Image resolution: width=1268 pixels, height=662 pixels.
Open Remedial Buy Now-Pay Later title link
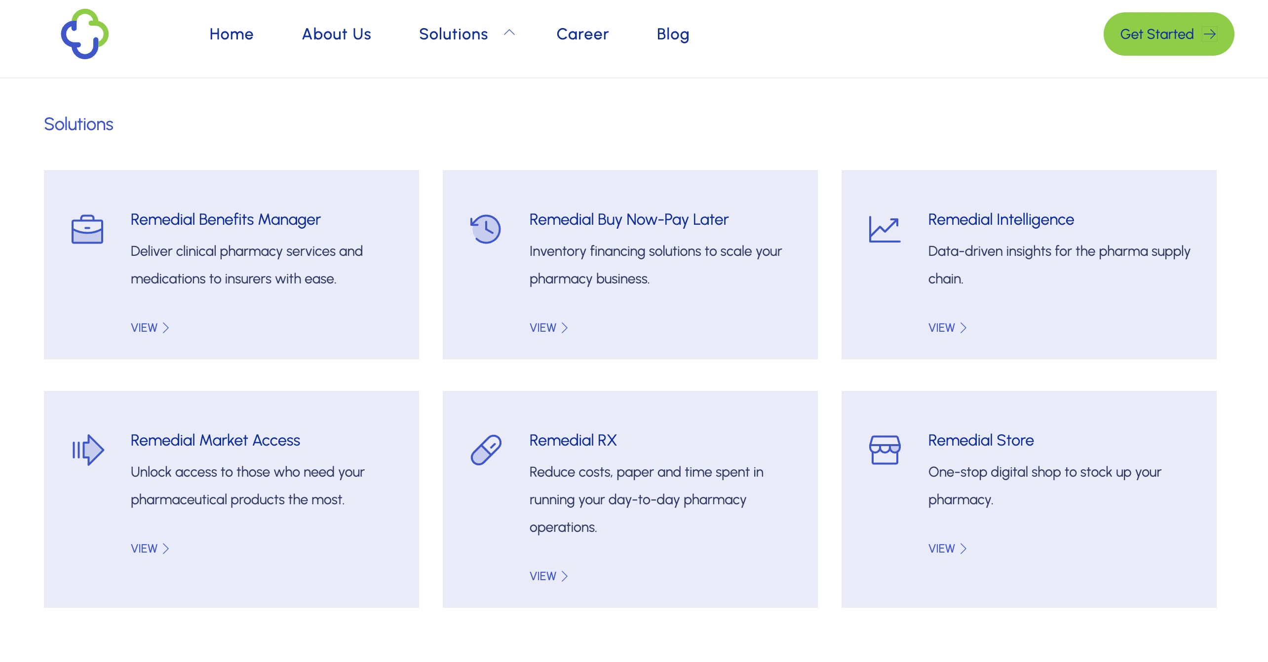pos(628,219)
